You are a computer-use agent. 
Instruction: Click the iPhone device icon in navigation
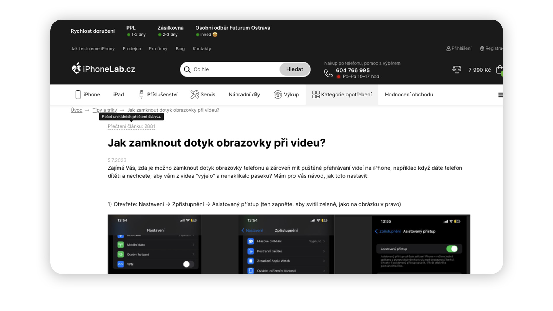coord(78,94)
